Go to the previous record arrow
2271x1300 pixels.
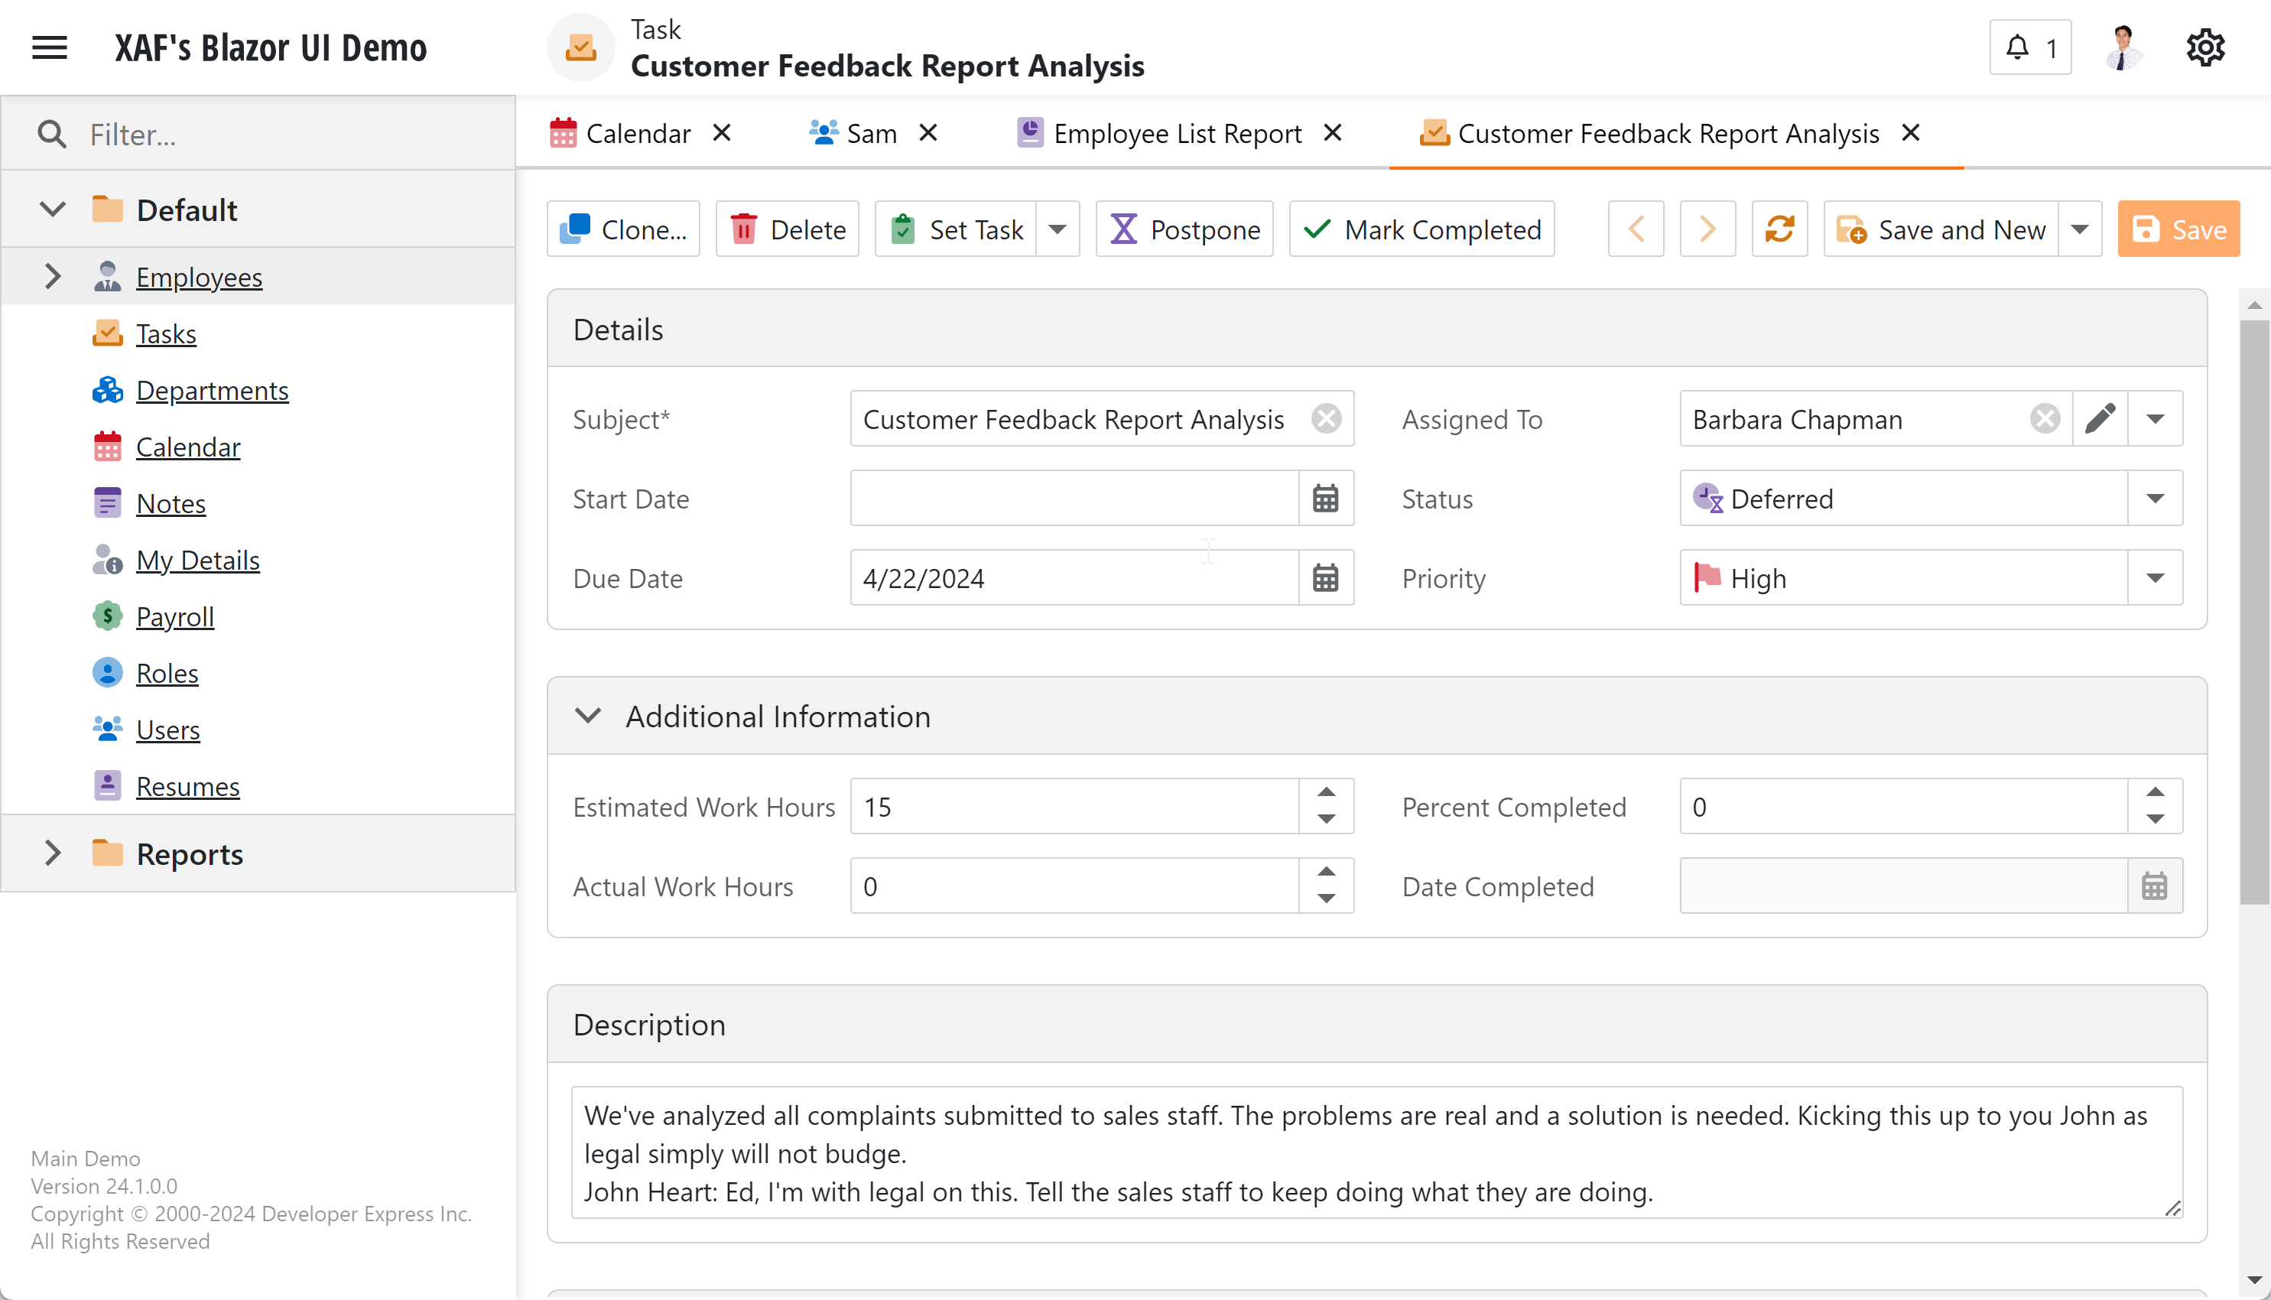pos(1636,229)
